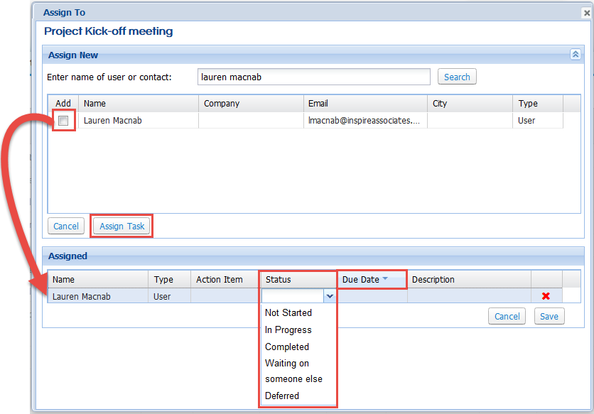Close the Assign To dialog

585,12
